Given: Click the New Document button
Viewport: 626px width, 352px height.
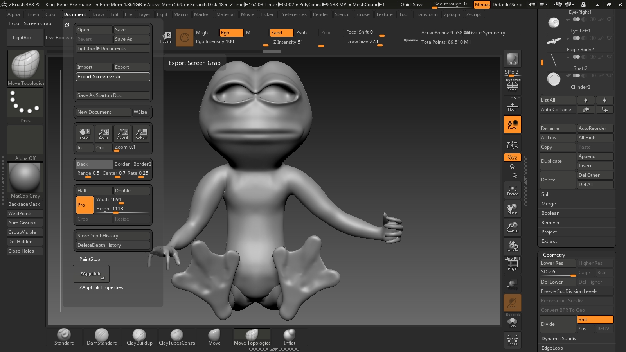Looking at the screenshot, I should coord(103,112).
